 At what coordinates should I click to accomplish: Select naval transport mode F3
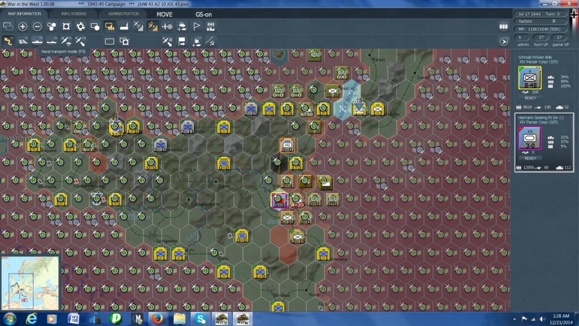(x=37, y=41)
